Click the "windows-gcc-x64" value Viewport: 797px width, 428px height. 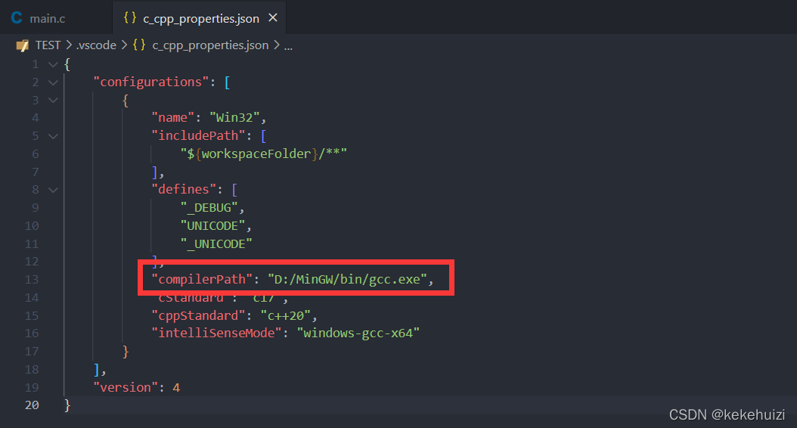358,333
